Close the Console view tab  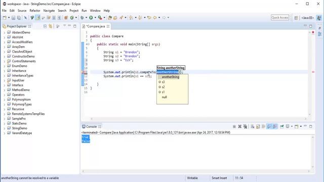(x=100, y=126)
